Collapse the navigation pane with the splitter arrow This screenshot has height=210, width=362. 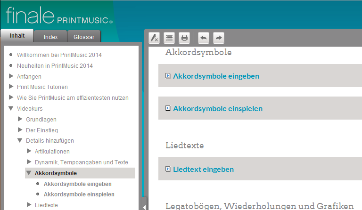[x=144, y=206]
